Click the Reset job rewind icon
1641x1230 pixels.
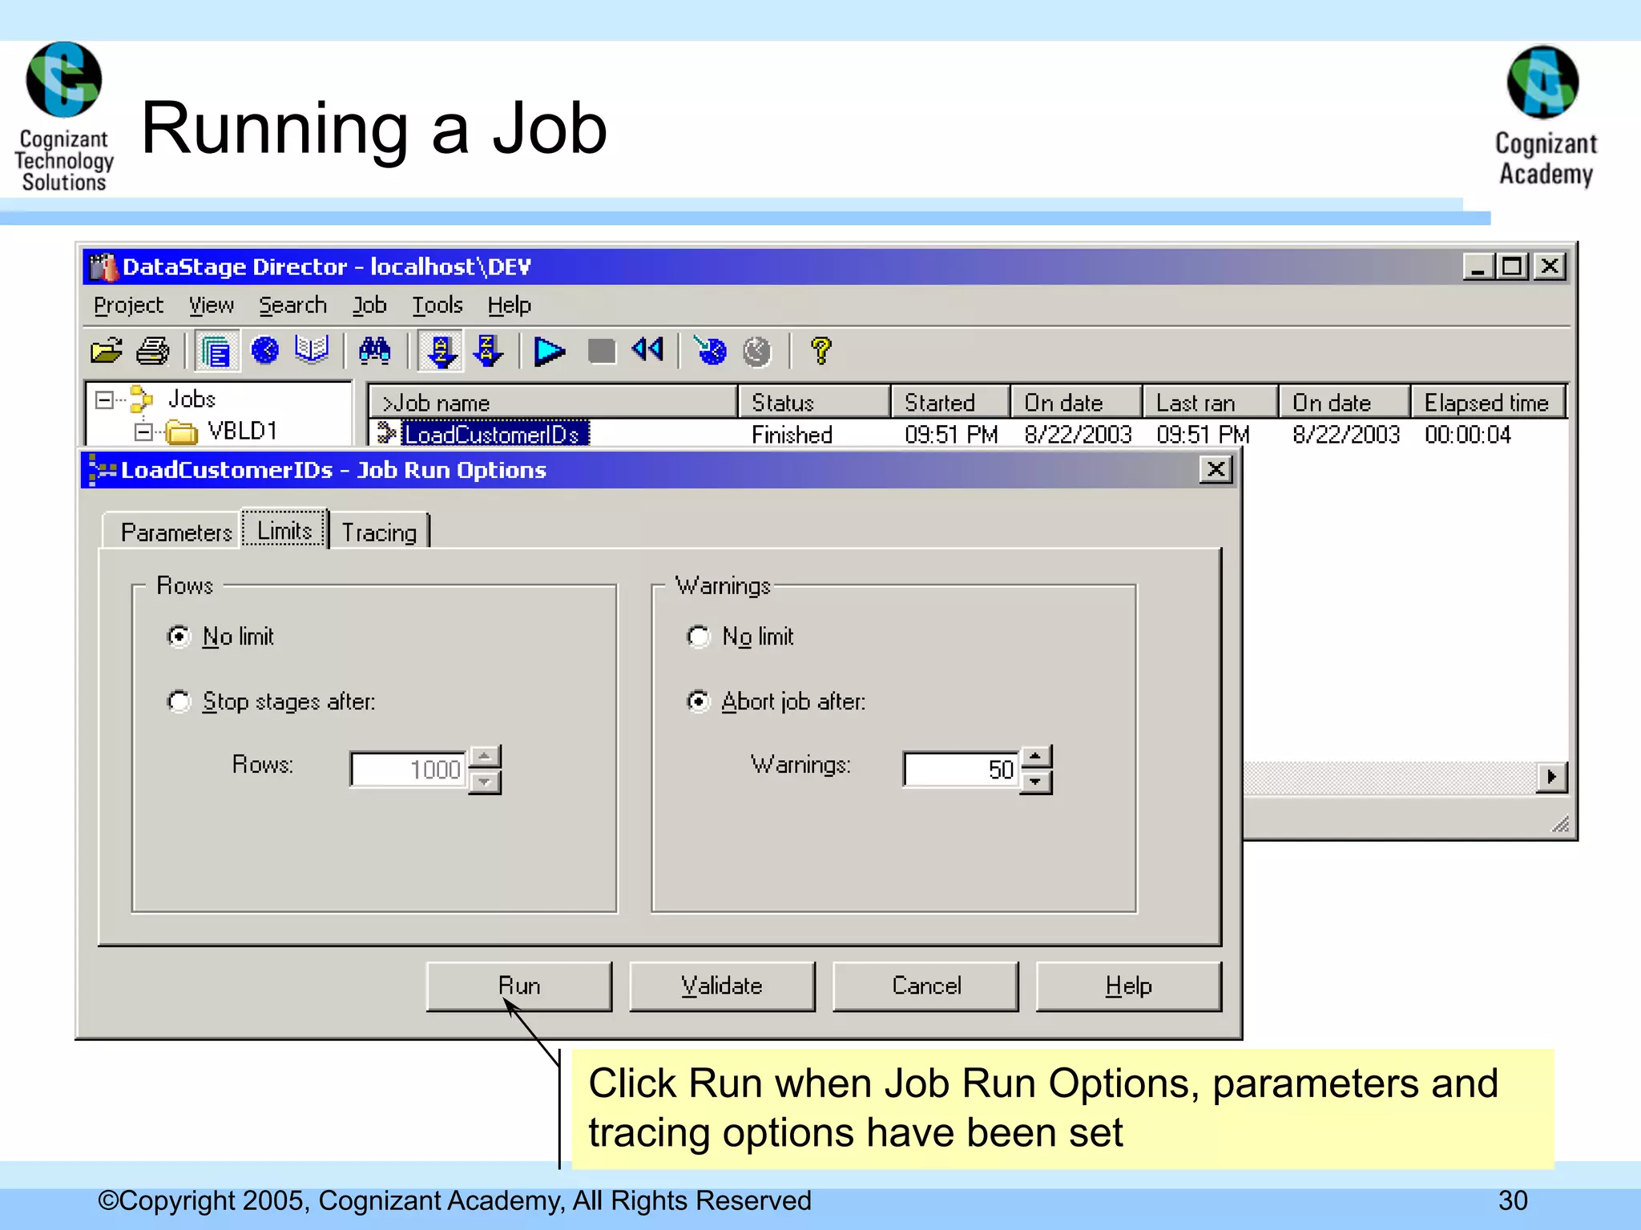647,350
